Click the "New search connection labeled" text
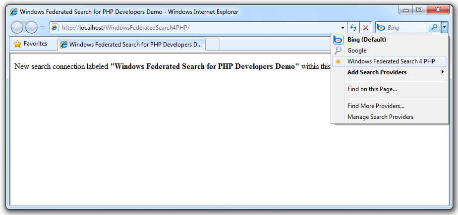The height and width of the screenshot is (215, 458). tap(61, 66)
